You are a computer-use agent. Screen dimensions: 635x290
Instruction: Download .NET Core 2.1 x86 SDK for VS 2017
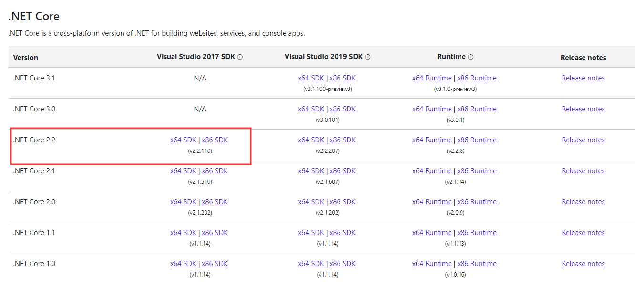[215, 171]
